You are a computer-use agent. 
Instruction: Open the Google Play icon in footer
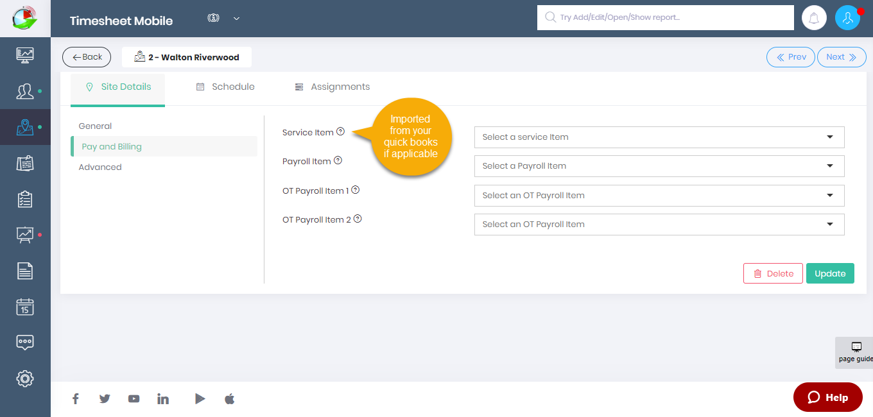[x=200, y=399]
